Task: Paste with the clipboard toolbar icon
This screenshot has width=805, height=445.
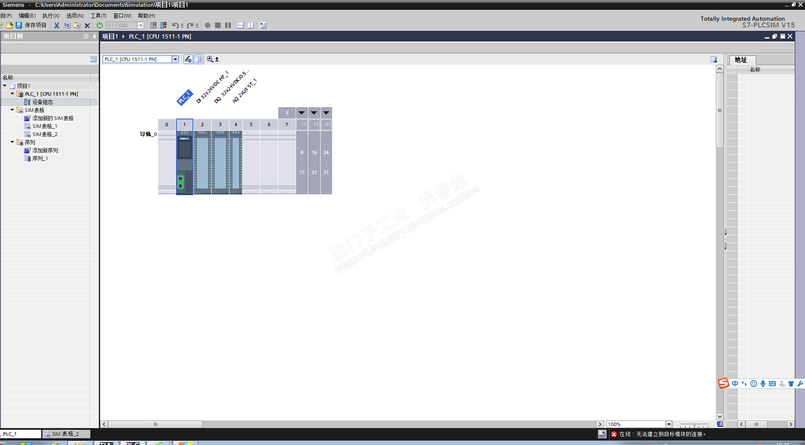Action: 77,25
